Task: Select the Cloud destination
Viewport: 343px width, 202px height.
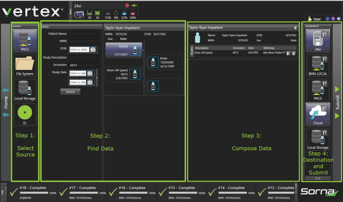Action: tap(317, 114)
